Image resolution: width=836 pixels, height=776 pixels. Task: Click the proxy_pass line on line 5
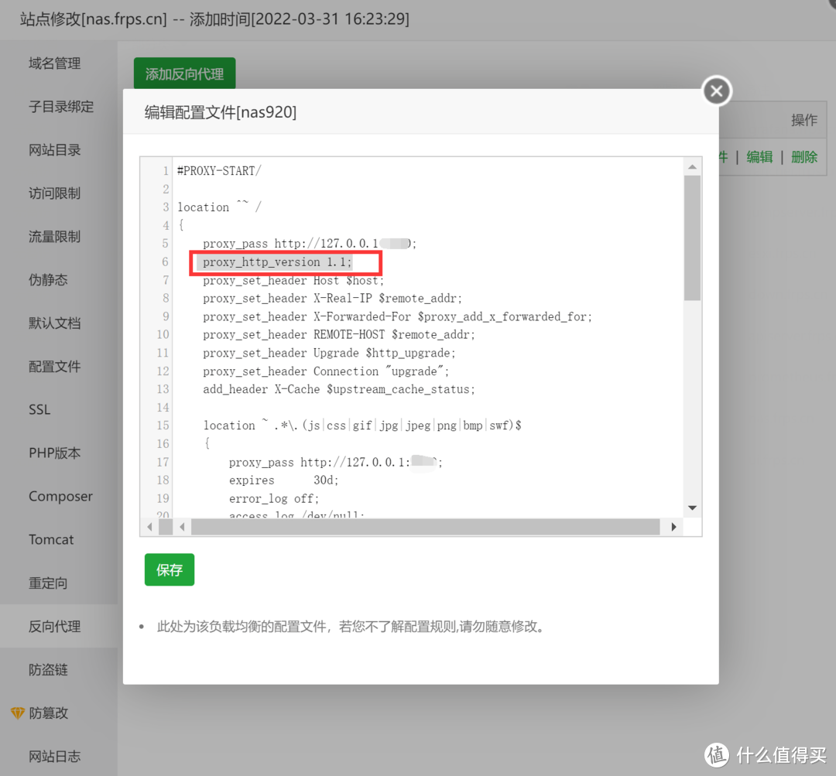(x=309, y=244)
